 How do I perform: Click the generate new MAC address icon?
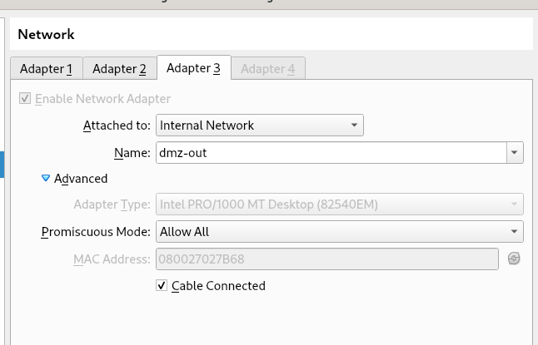(x=514, y=259)
